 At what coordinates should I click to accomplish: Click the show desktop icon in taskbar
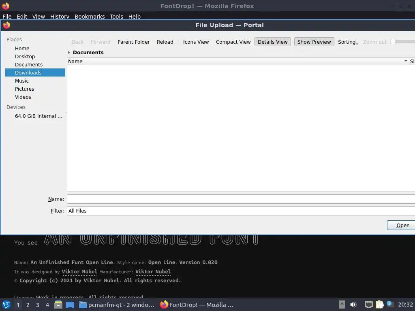(70, 305)
